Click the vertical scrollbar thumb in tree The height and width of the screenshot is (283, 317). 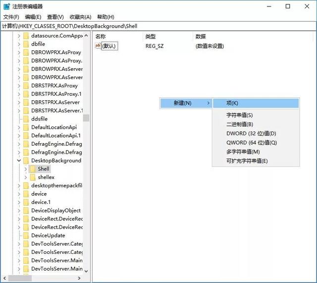pyautogui.click(x=86, y=118)
